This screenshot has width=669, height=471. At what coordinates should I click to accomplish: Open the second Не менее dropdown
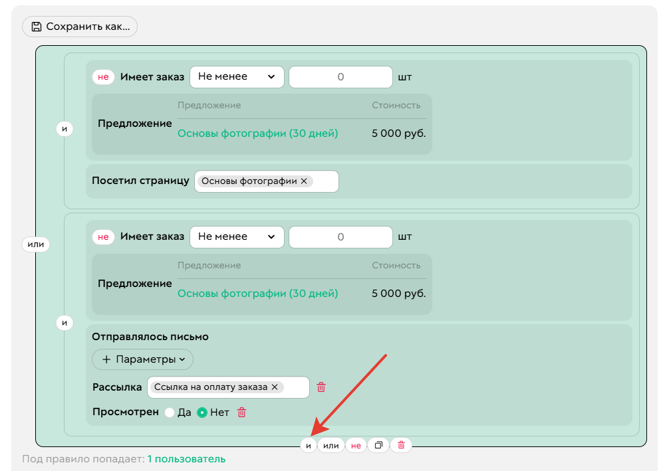pos(237,237)
